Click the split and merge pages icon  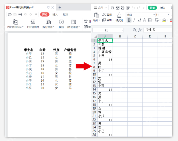pos(48,22)
